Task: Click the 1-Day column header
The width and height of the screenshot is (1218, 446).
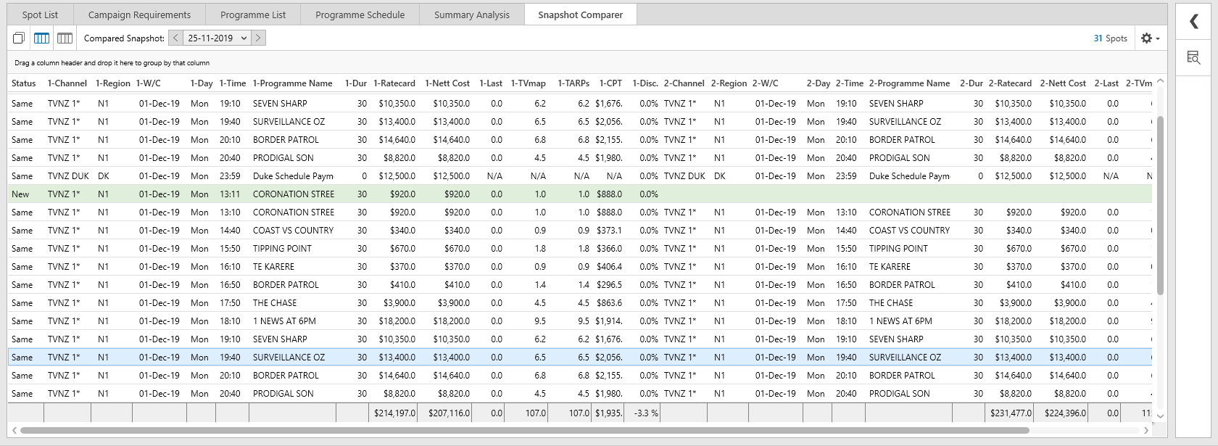Action: 202,83
